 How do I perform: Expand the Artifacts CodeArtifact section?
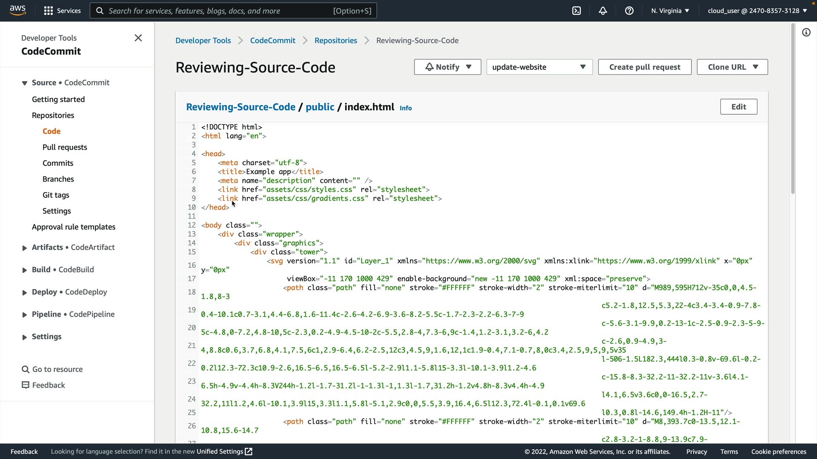(x=25, y=248)
